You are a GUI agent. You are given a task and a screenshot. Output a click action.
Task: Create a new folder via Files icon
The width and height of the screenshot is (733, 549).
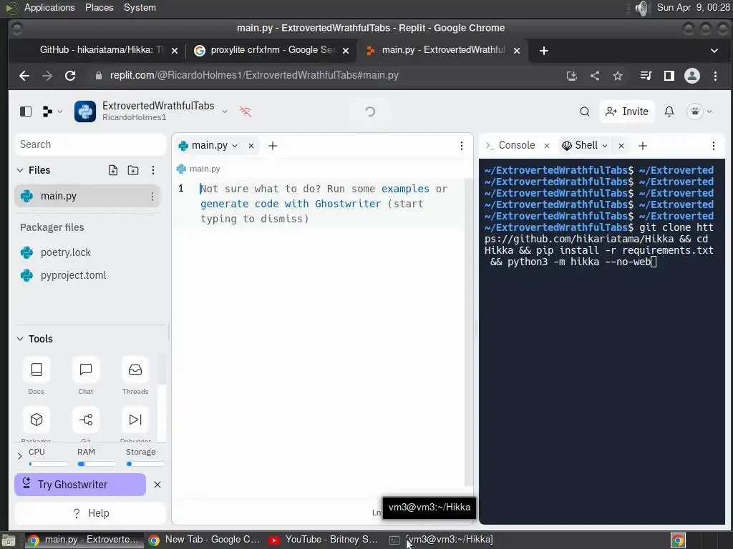(x=133, y=170)
